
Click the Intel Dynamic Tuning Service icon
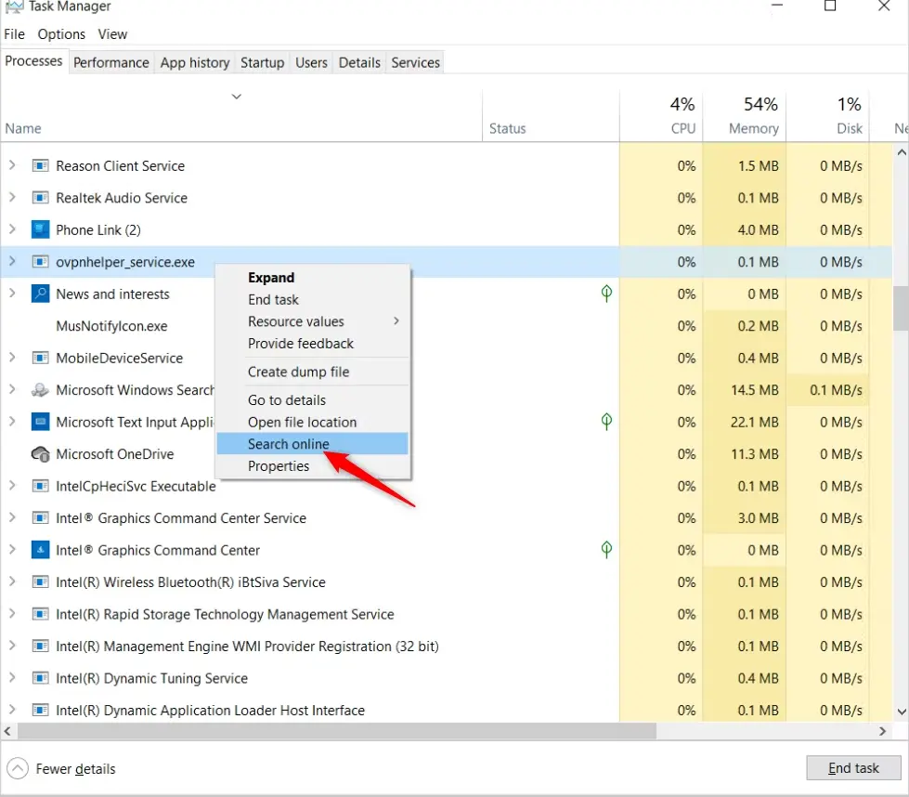[40, 678]
